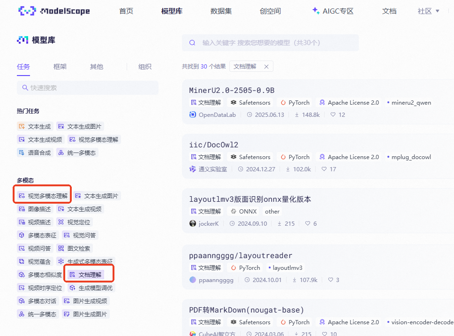Switch to the 框架 filter tab

click(x=60, y=67)
